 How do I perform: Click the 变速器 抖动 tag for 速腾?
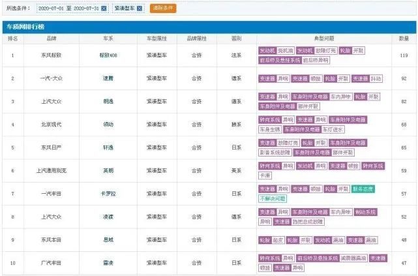coord(367,79)
